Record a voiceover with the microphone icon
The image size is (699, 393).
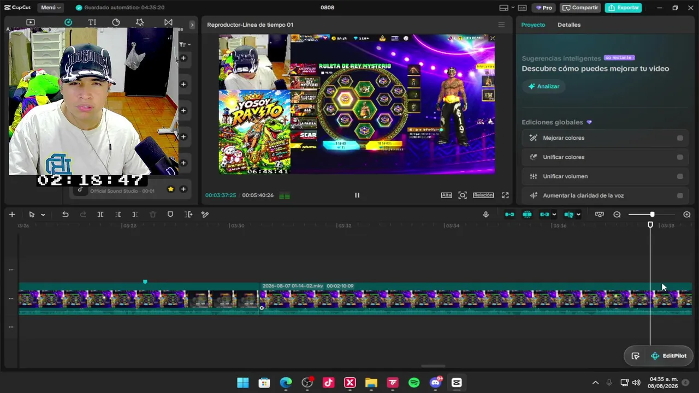point(485,215)
